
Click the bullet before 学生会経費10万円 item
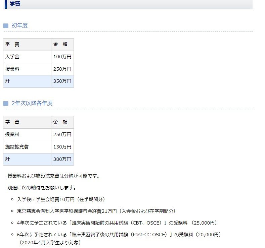[x=12, y=199]
